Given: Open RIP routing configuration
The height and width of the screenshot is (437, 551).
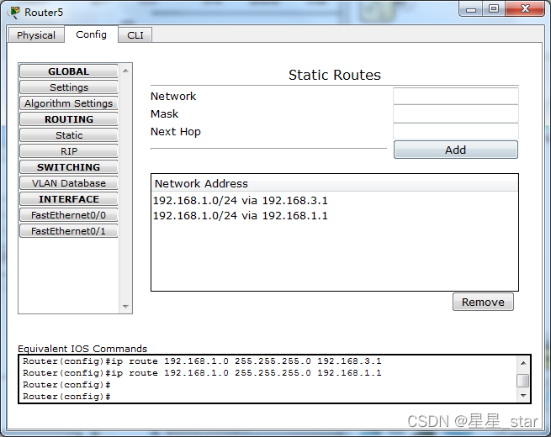Looking at the screenshot, I should (x=68, y=151).
